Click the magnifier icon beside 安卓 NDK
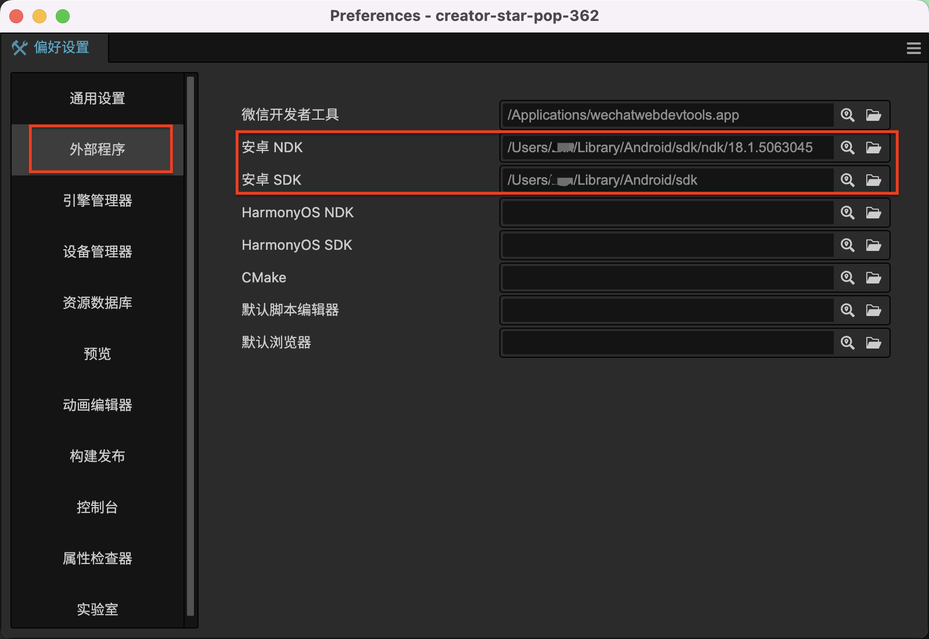Viewport: 929px width, 639px height. pyautogui.click(x=848, y=148)
